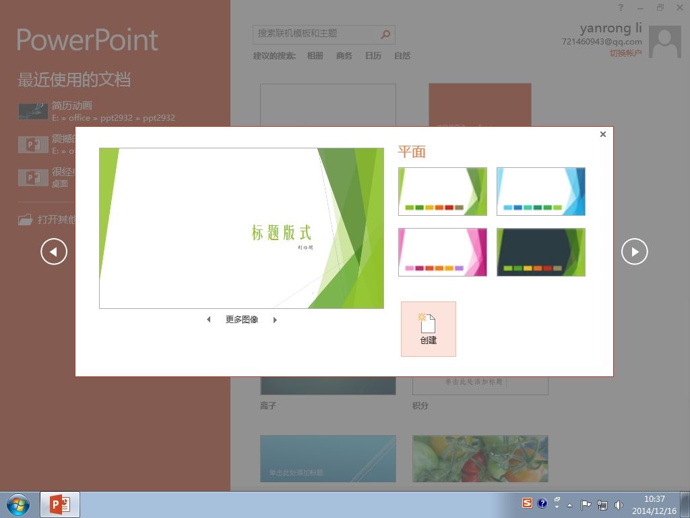
Task: Click the second recent document PowerPoint file icon
Action: [x=33, y=144]
